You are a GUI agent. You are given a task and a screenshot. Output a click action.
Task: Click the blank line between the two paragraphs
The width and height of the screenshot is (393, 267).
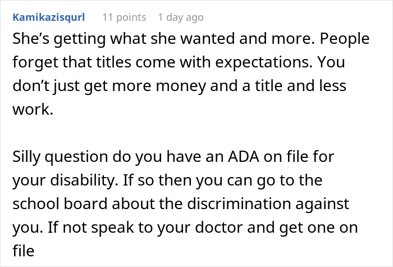click(191, 133)
